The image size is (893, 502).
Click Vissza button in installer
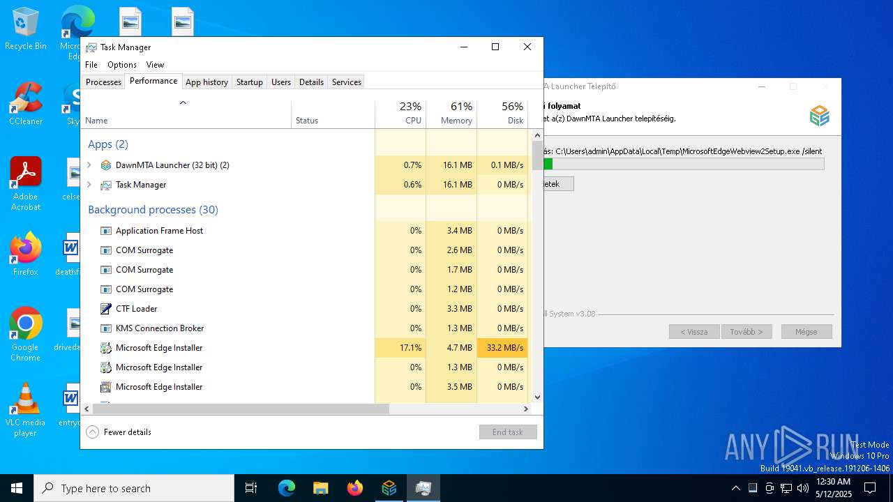pyautogui.click(x=694, y=332)
